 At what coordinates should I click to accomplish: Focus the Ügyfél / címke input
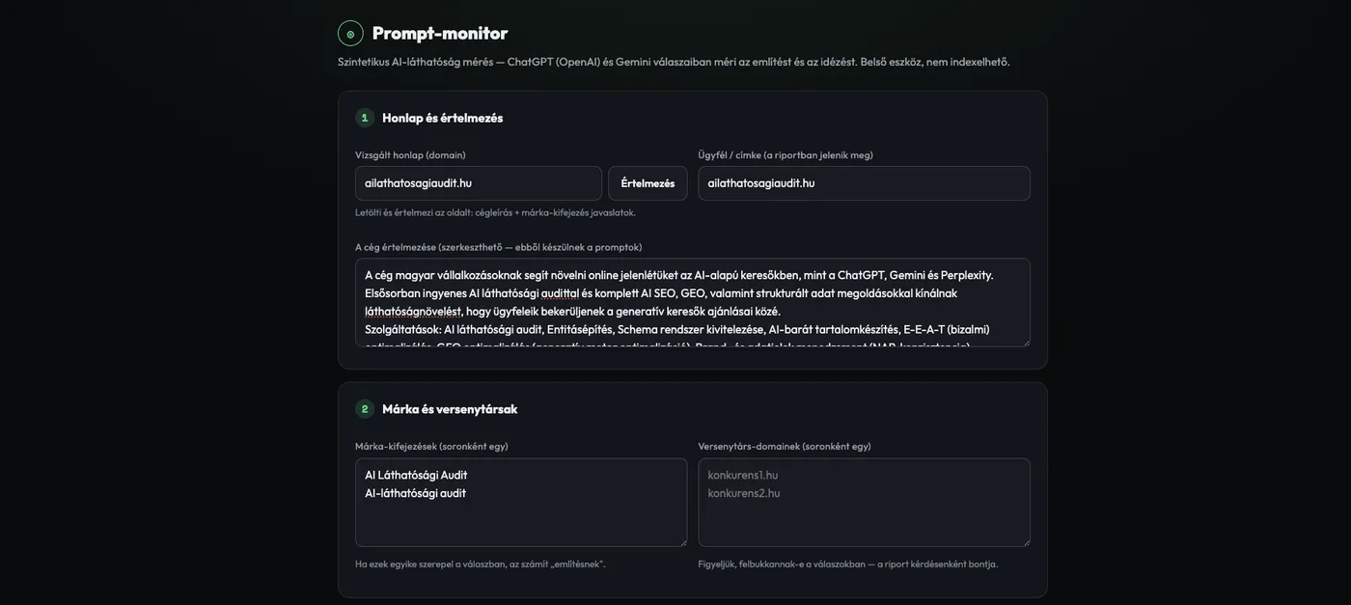coord(865,183)
